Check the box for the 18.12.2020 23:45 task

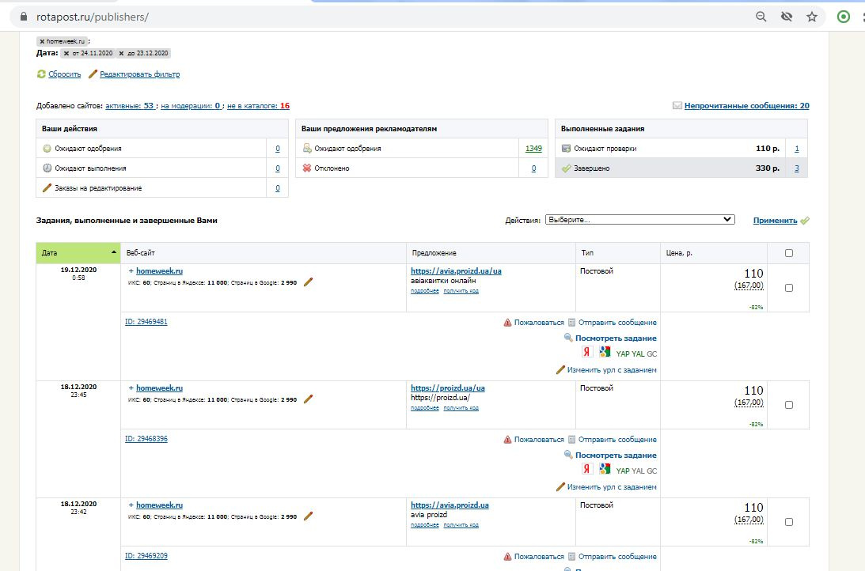[x=789, y=405]
